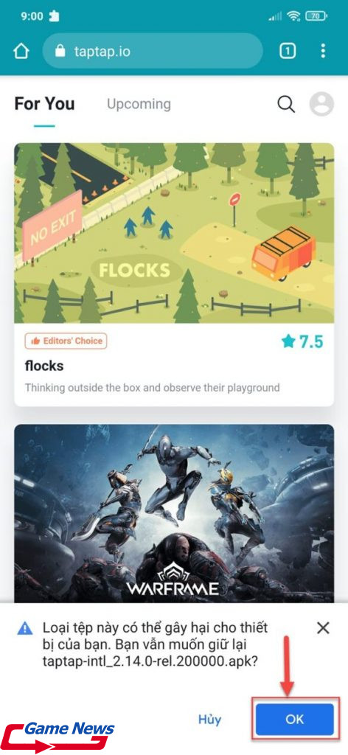The height and width of the screenshot is (755, 348).
Task: Tap the battery indicator in the status bar
Action: pyautogui.click(x=315, y=16)
